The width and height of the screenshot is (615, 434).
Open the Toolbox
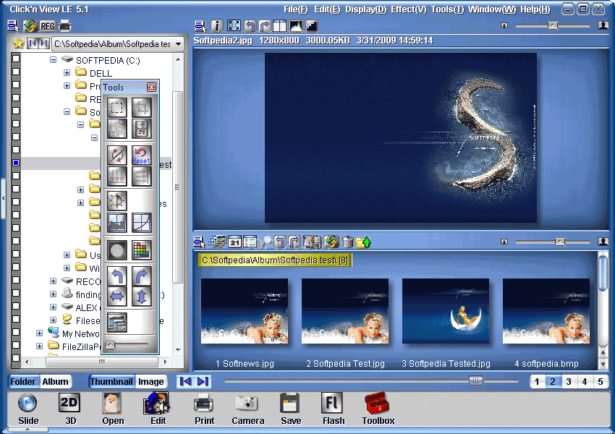click(378, 409)
